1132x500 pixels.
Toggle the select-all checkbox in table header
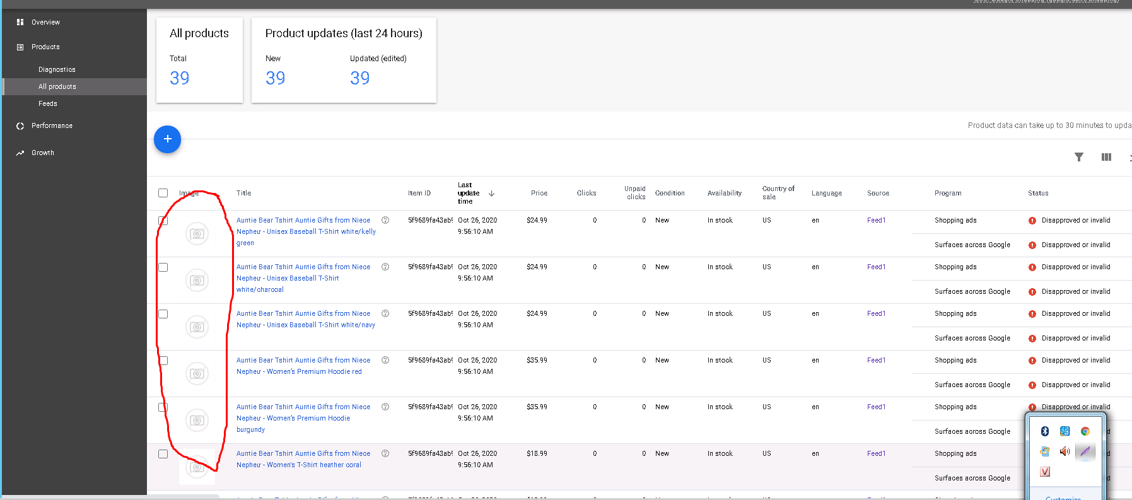[163, 193]
